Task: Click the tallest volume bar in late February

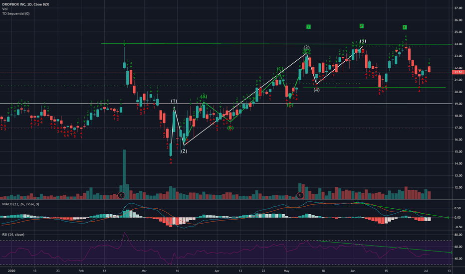Action: pyautogui.click(x=124, y=174)
